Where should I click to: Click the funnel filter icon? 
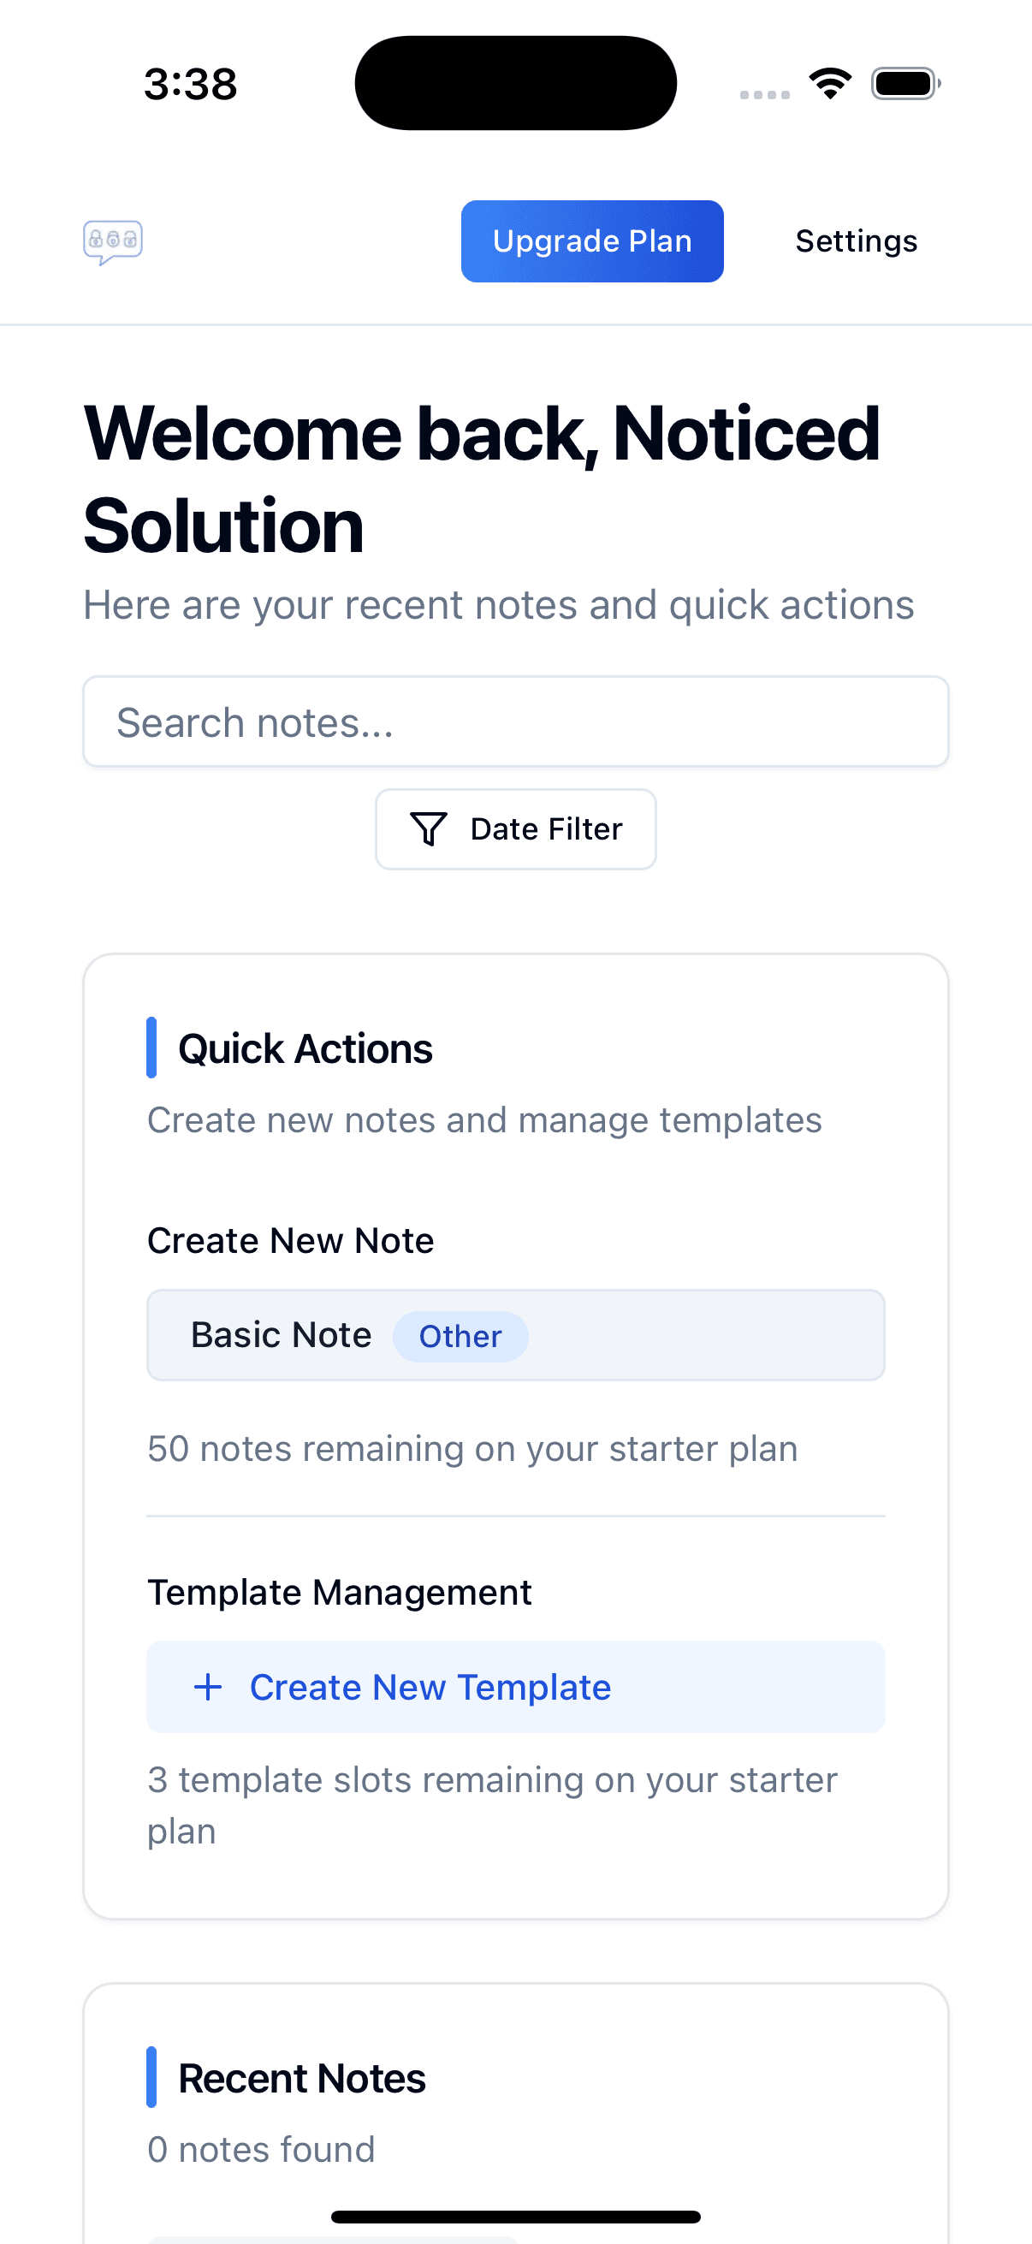(x=429, y=828)
